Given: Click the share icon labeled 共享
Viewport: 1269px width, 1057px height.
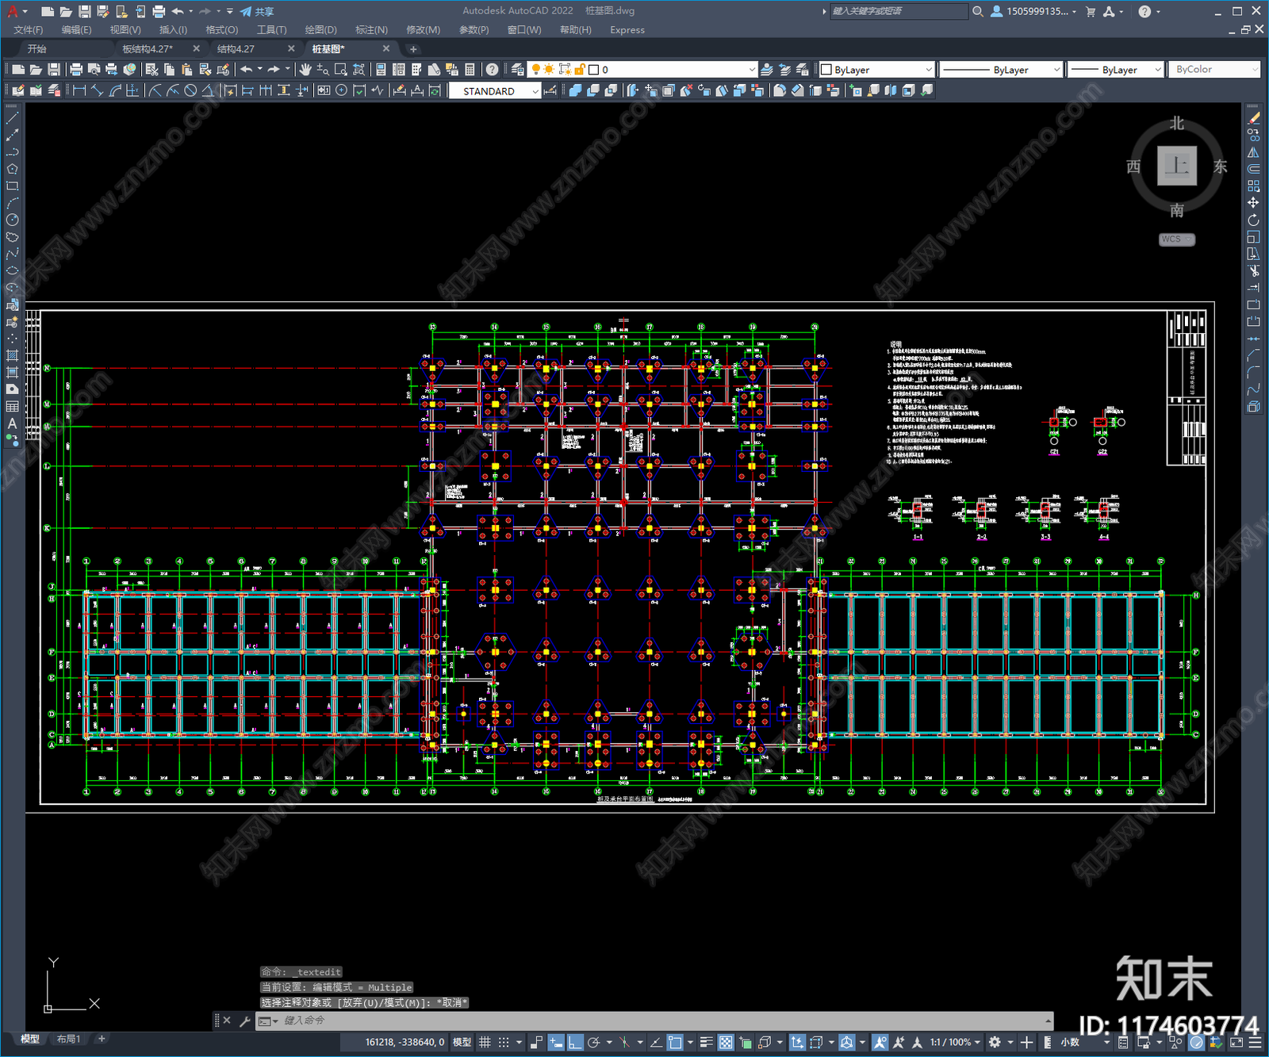Looking at the screenshot, I should click(257, 11).
